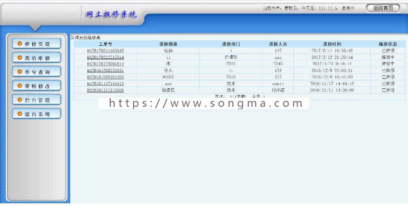Screen dimensions: 408x206
Task: Open work order BX20161117144413
Action: (x=105, y=84)
